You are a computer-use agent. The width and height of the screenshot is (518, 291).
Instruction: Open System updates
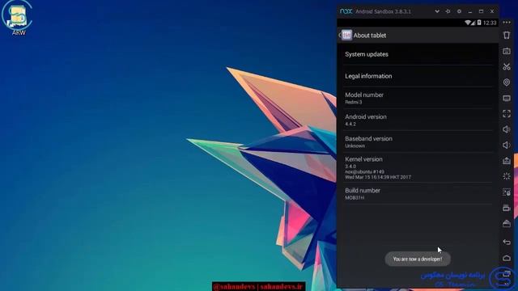coord(418,54)
